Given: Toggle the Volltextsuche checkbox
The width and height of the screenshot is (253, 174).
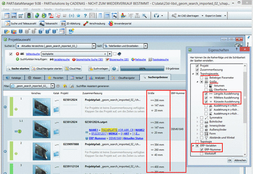Looking at the screenshot, I should [x=11, y=54].
